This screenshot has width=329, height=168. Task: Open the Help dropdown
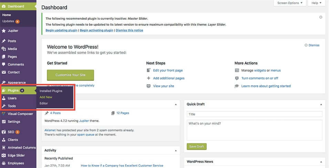[316, 3]
